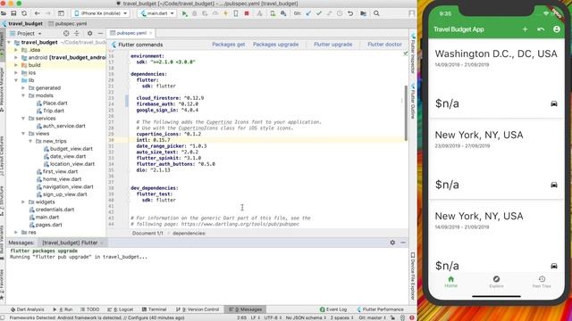Viewport: 572px width, 321px height.
Task: Click the Git: master branch status item
Action: [372, 317]
